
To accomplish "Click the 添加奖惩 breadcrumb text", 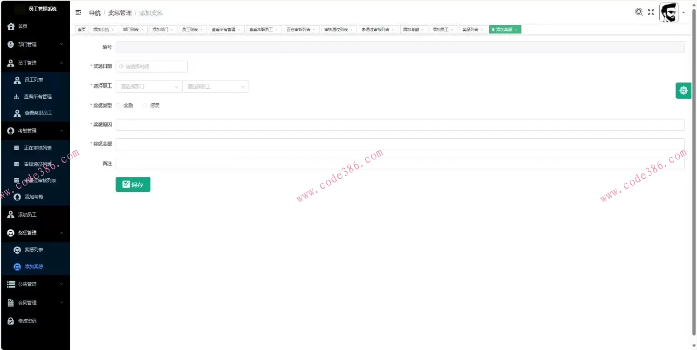I will pyautogui.click(x=151, y=13).
